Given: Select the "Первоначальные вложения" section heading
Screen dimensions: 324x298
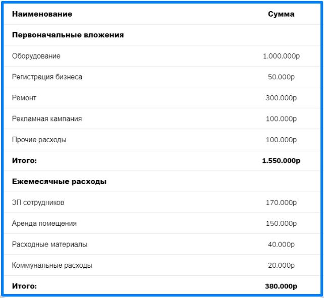Looking at the screenshot, I should coord(68,35).
